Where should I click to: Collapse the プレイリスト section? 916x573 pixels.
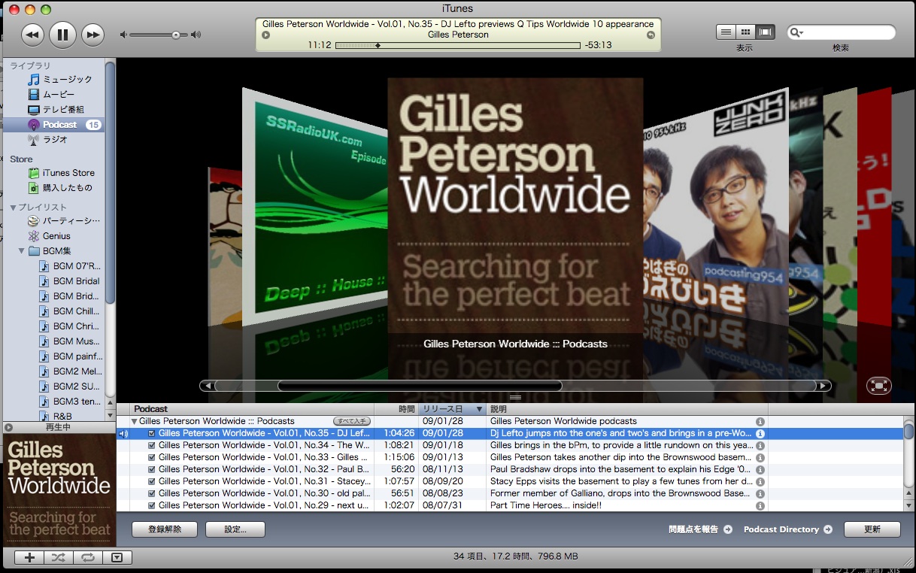click(x=13, y=208)
